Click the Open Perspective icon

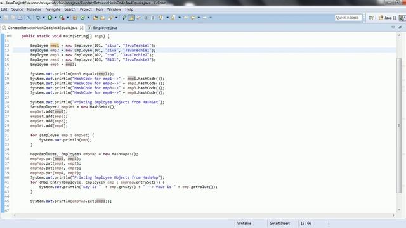371,18
